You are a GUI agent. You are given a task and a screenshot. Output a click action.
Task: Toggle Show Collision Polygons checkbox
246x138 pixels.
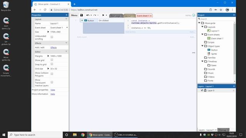coord(52,74)
